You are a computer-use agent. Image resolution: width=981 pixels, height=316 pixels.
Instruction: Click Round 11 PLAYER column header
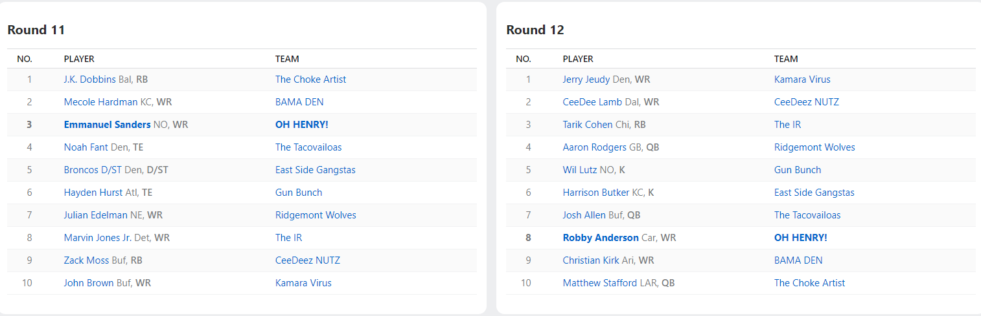[79, 59]
